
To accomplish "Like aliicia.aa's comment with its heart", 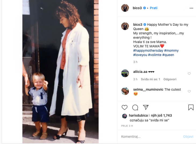I will click(x=189, y=73).
